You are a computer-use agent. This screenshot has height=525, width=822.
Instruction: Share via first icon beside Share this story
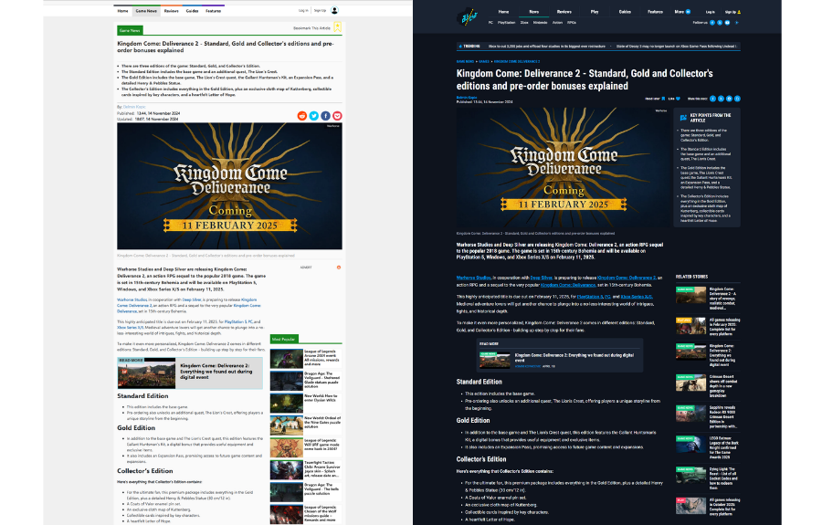point(712,99)
